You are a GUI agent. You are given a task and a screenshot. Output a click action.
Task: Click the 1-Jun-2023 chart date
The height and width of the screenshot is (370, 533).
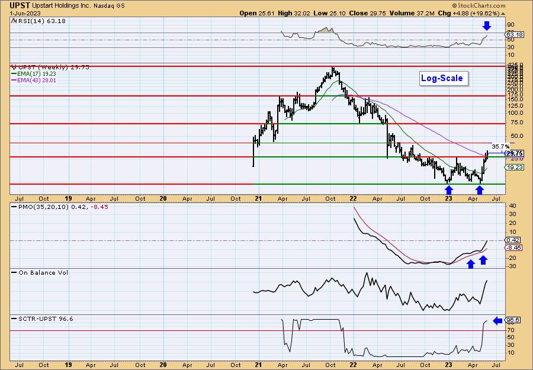[x=25, y=13]
